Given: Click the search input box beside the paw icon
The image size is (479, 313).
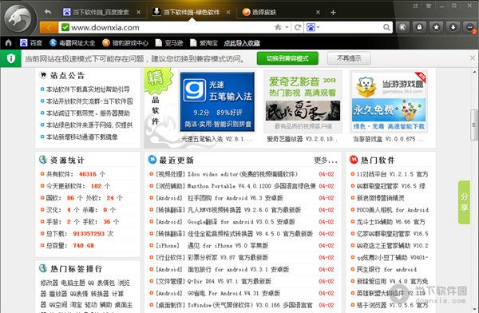Looking at the screenshot, I should coord(351,27).
